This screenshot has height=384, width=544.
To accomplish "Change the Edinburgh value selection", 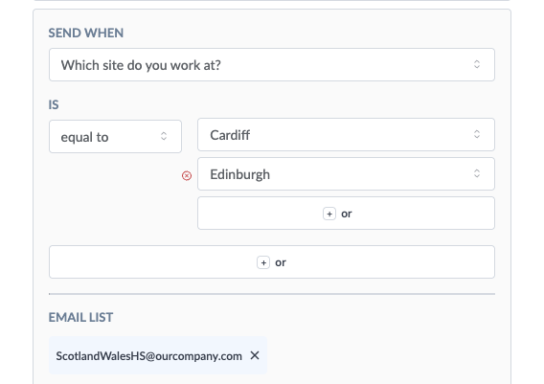I will click(347, 173).
